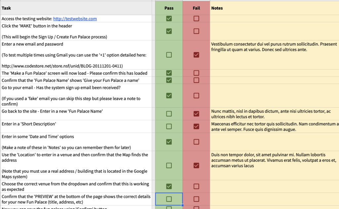Select task cell "Confirm that the 'PREVIEW' at the bottom"
Image resolution: width=339 pixels, height=209 pixels.
76,199
